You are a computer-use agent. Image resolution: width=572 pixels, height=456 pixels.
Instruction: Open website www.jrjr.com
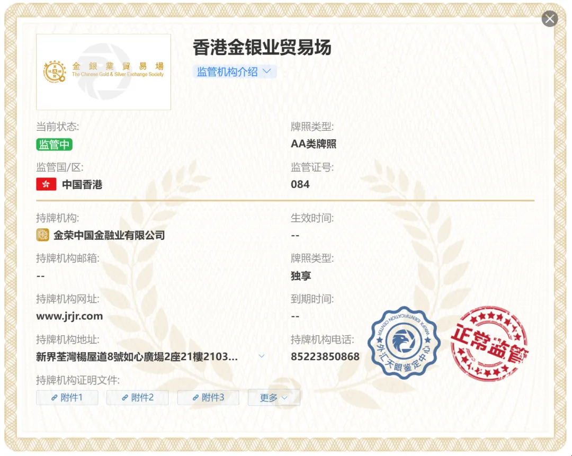(69, 316)
